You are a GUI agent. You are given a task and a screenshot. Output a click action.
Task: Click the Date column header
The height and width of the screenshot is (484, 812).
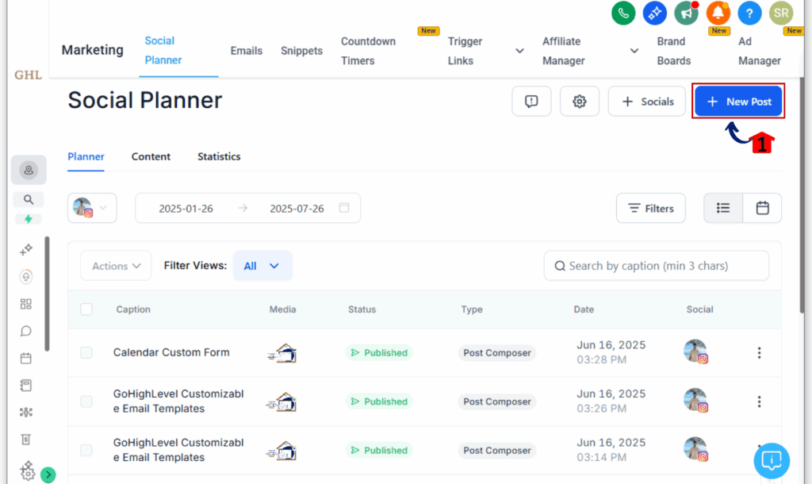point(584,309)
